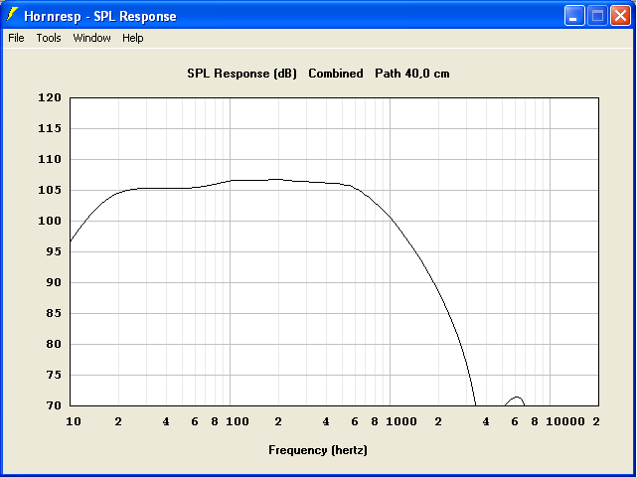This screenshot has width=637, height=477.
Task: Click the 80 dB y-axis label
Action: pos(53,344)
